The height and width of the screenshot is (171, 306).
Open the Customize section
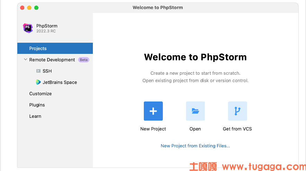pos(41,93)
